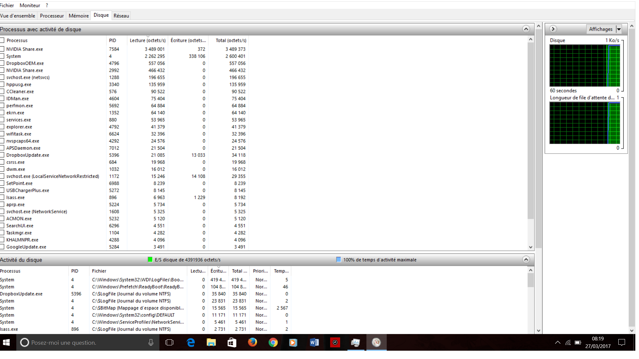Click the disk activity list scroll-up arrow
Viewport: 639px width, 359px height.
531,270
